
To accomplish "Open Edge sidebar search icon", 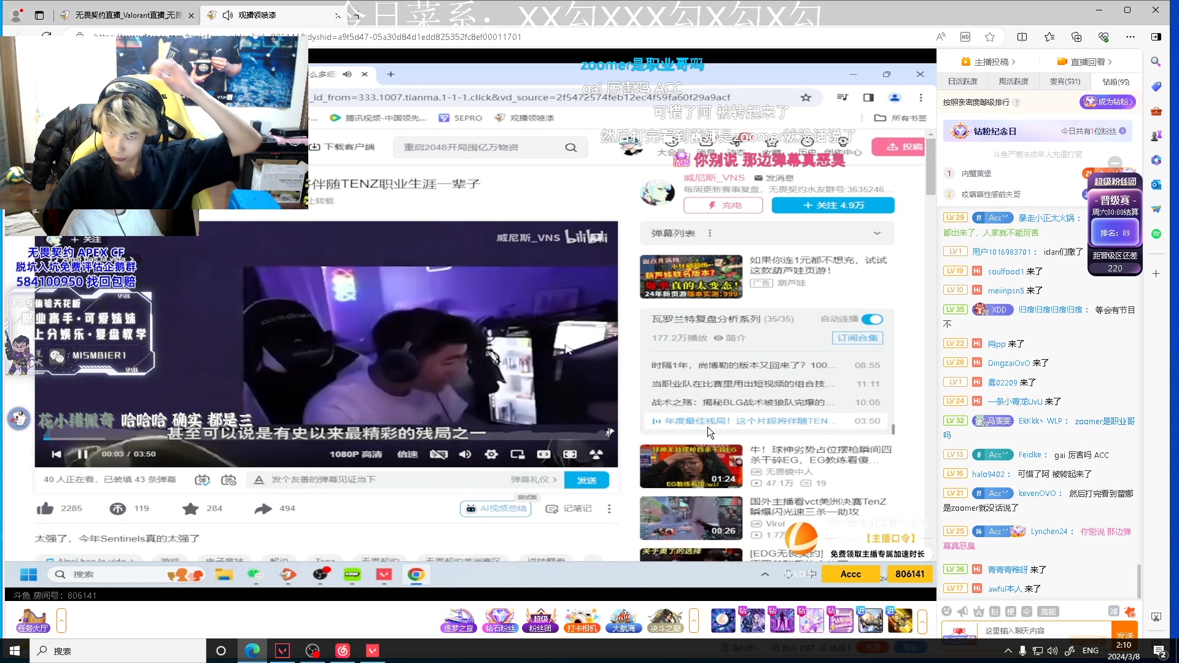I will [x=1156, y=61].
